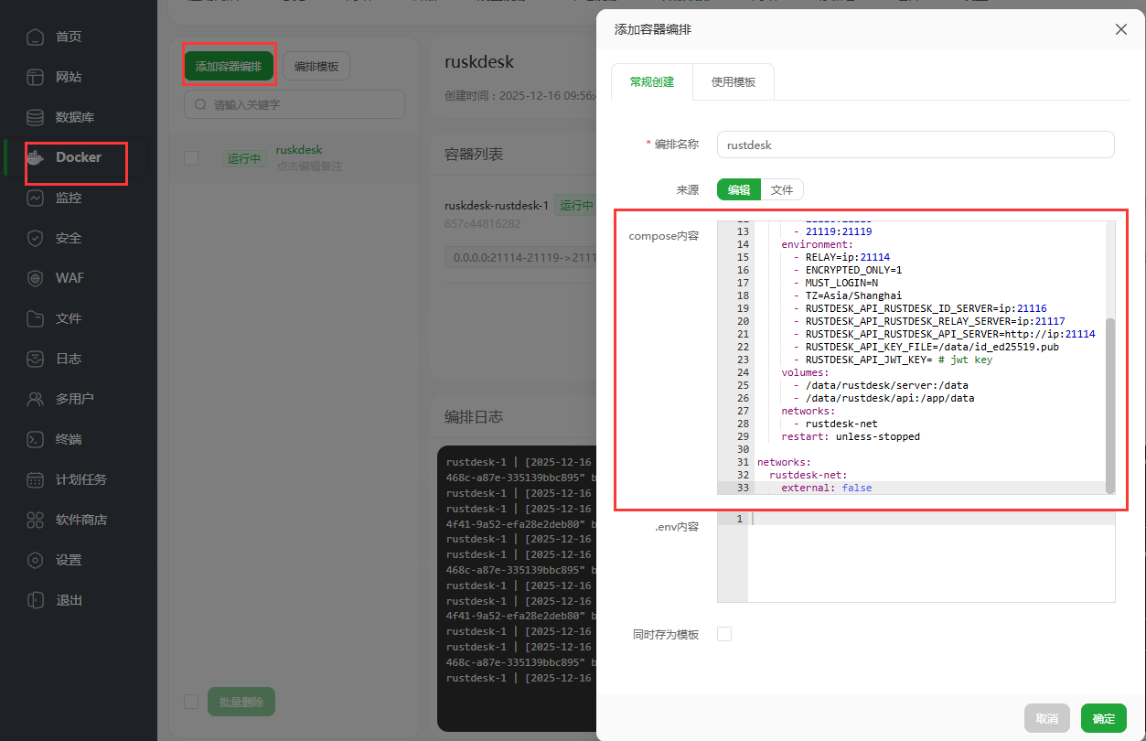Click the compose name input field
1146x741 pixels.
click(916, 145)
